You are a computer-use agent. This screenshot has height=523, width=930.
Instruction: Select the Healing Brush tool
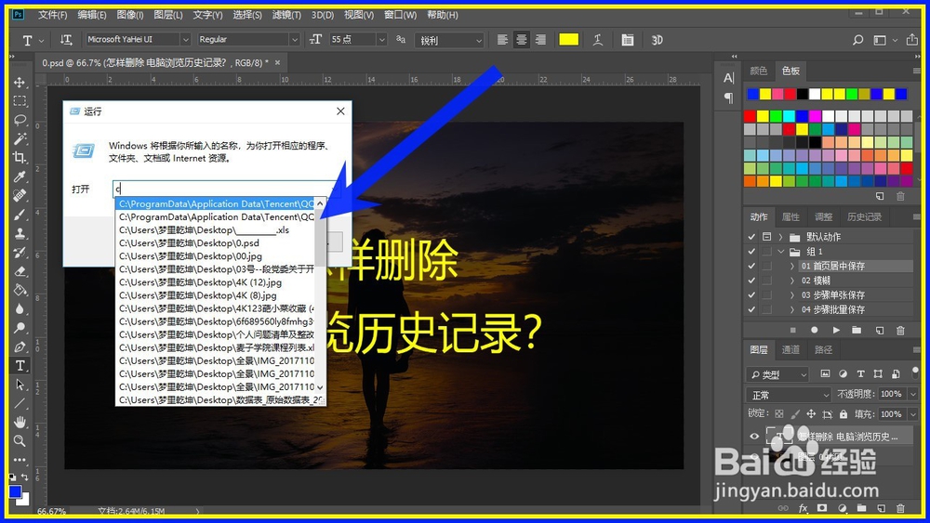coord(20,195)
